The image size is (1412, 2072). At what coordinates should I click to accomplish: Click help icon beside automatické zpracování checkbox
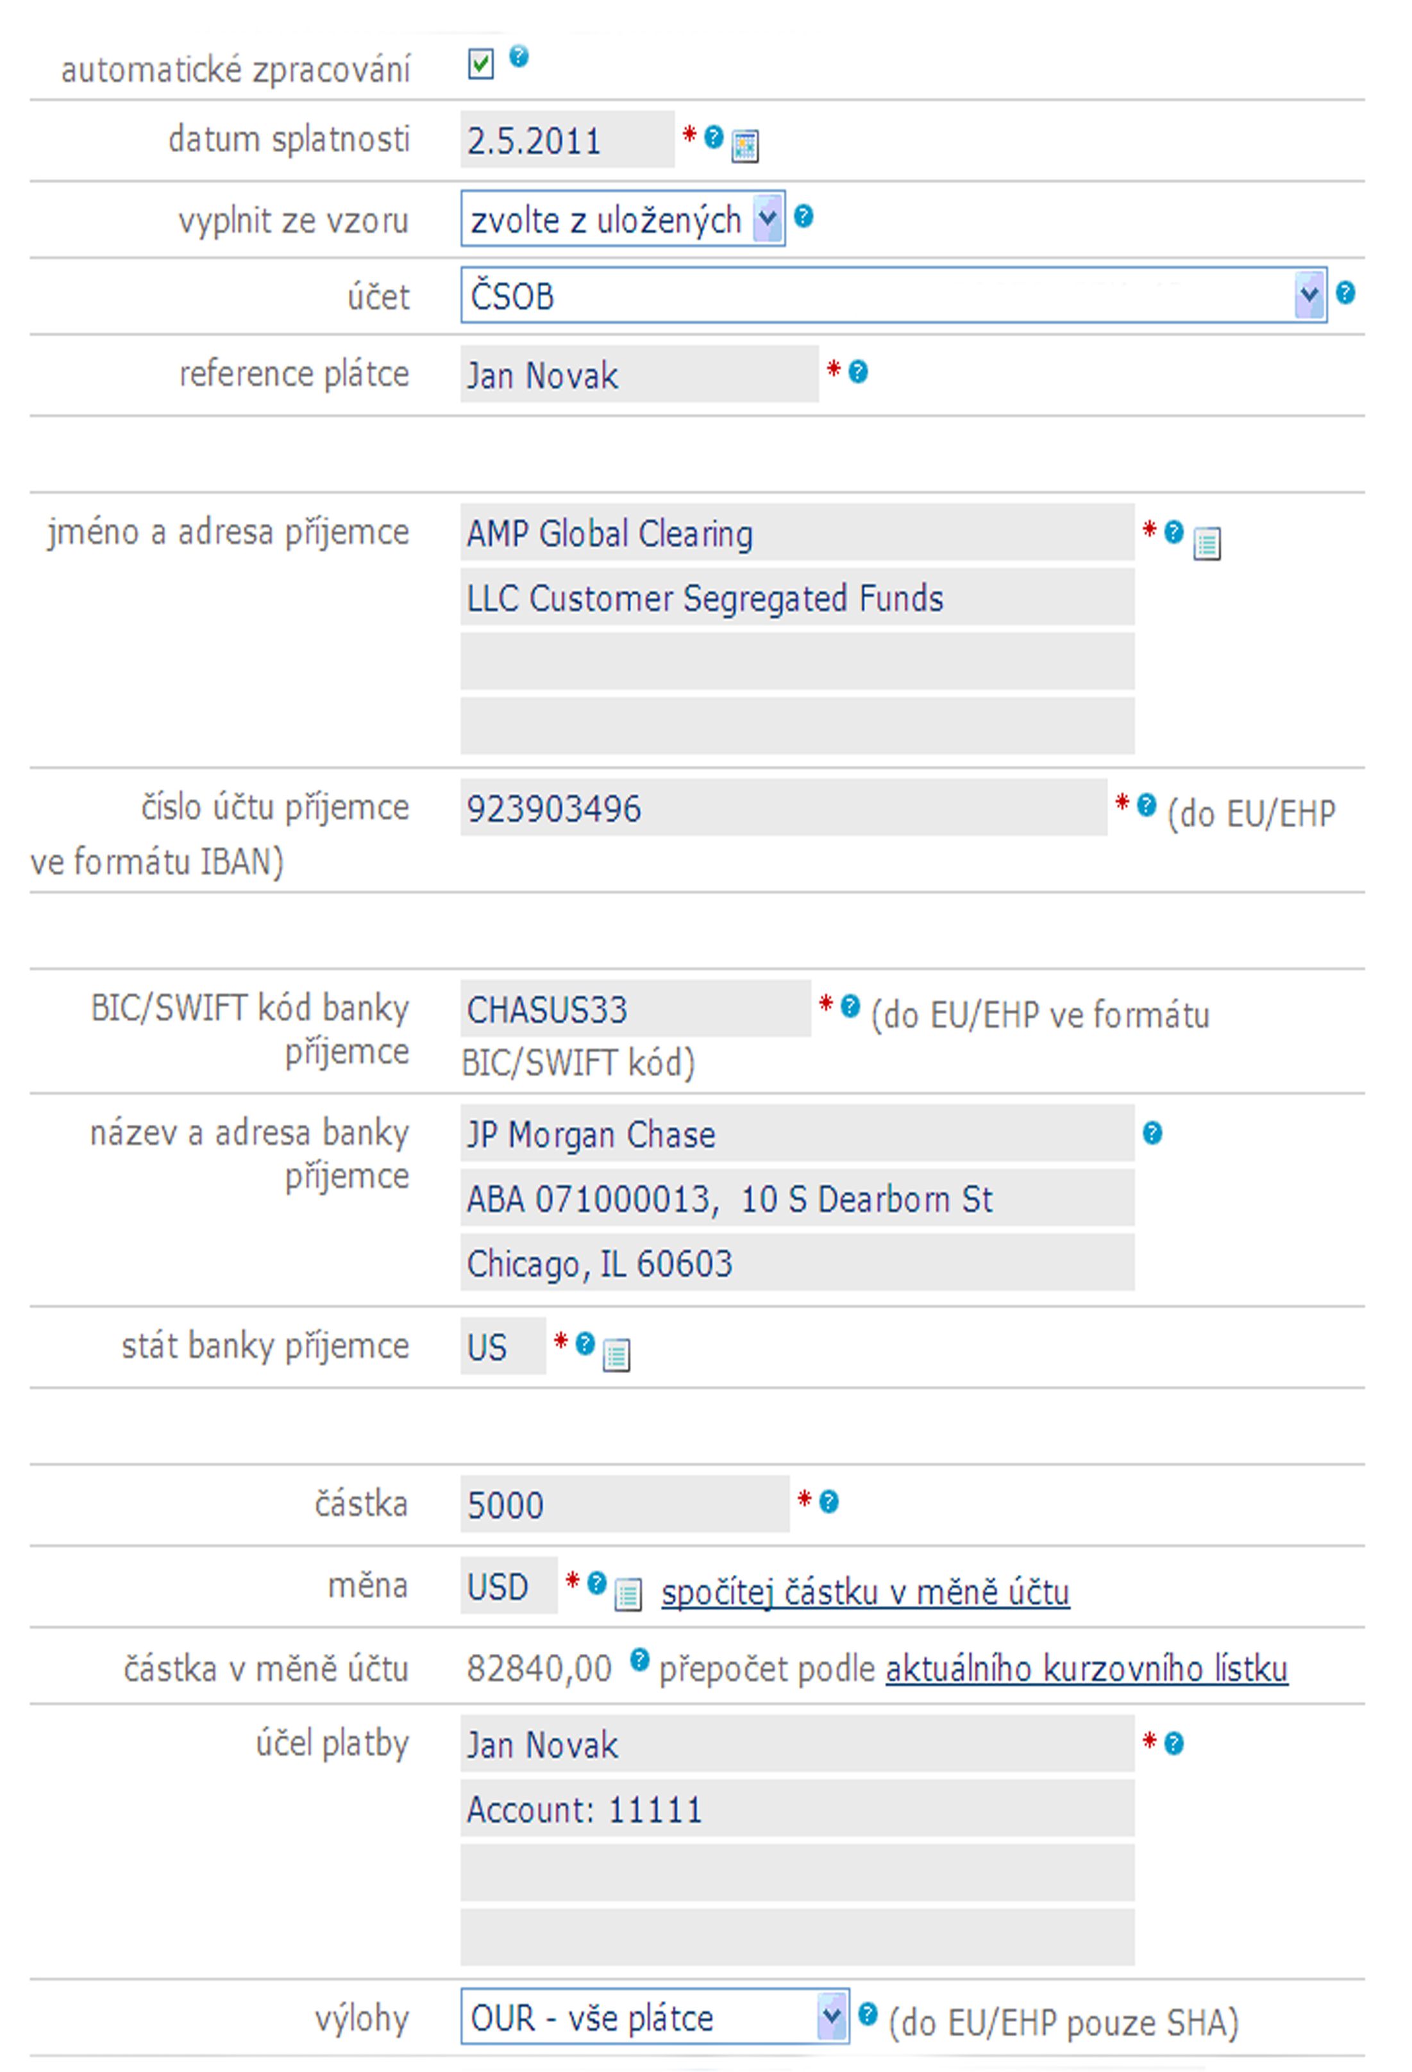pos(519,57)
